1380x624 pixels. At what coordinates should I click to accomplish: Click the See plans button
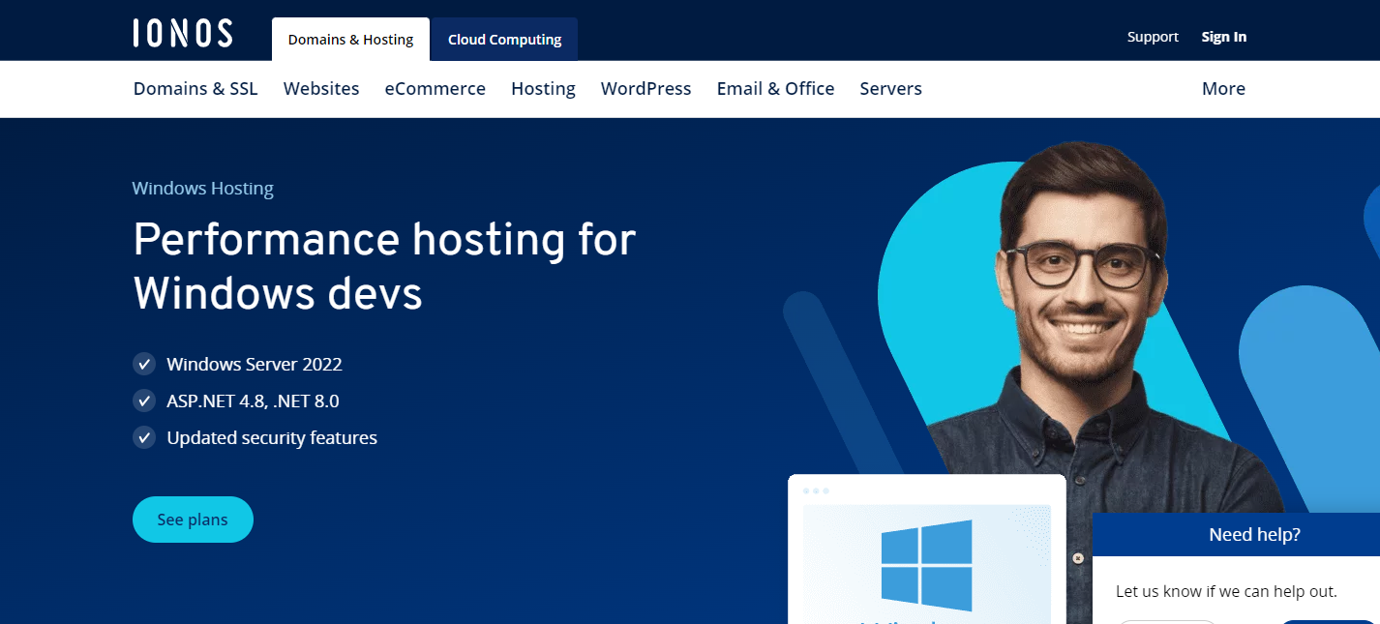click(193, 520)
